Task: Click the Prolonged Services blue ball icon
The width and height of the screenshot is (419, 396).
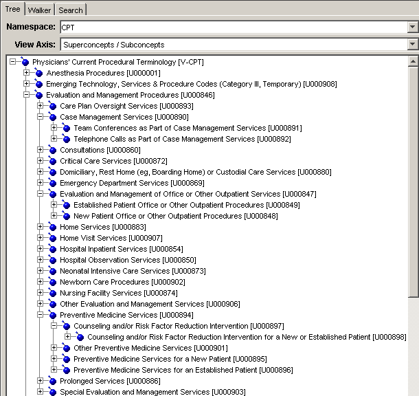Action: point(53,381)
